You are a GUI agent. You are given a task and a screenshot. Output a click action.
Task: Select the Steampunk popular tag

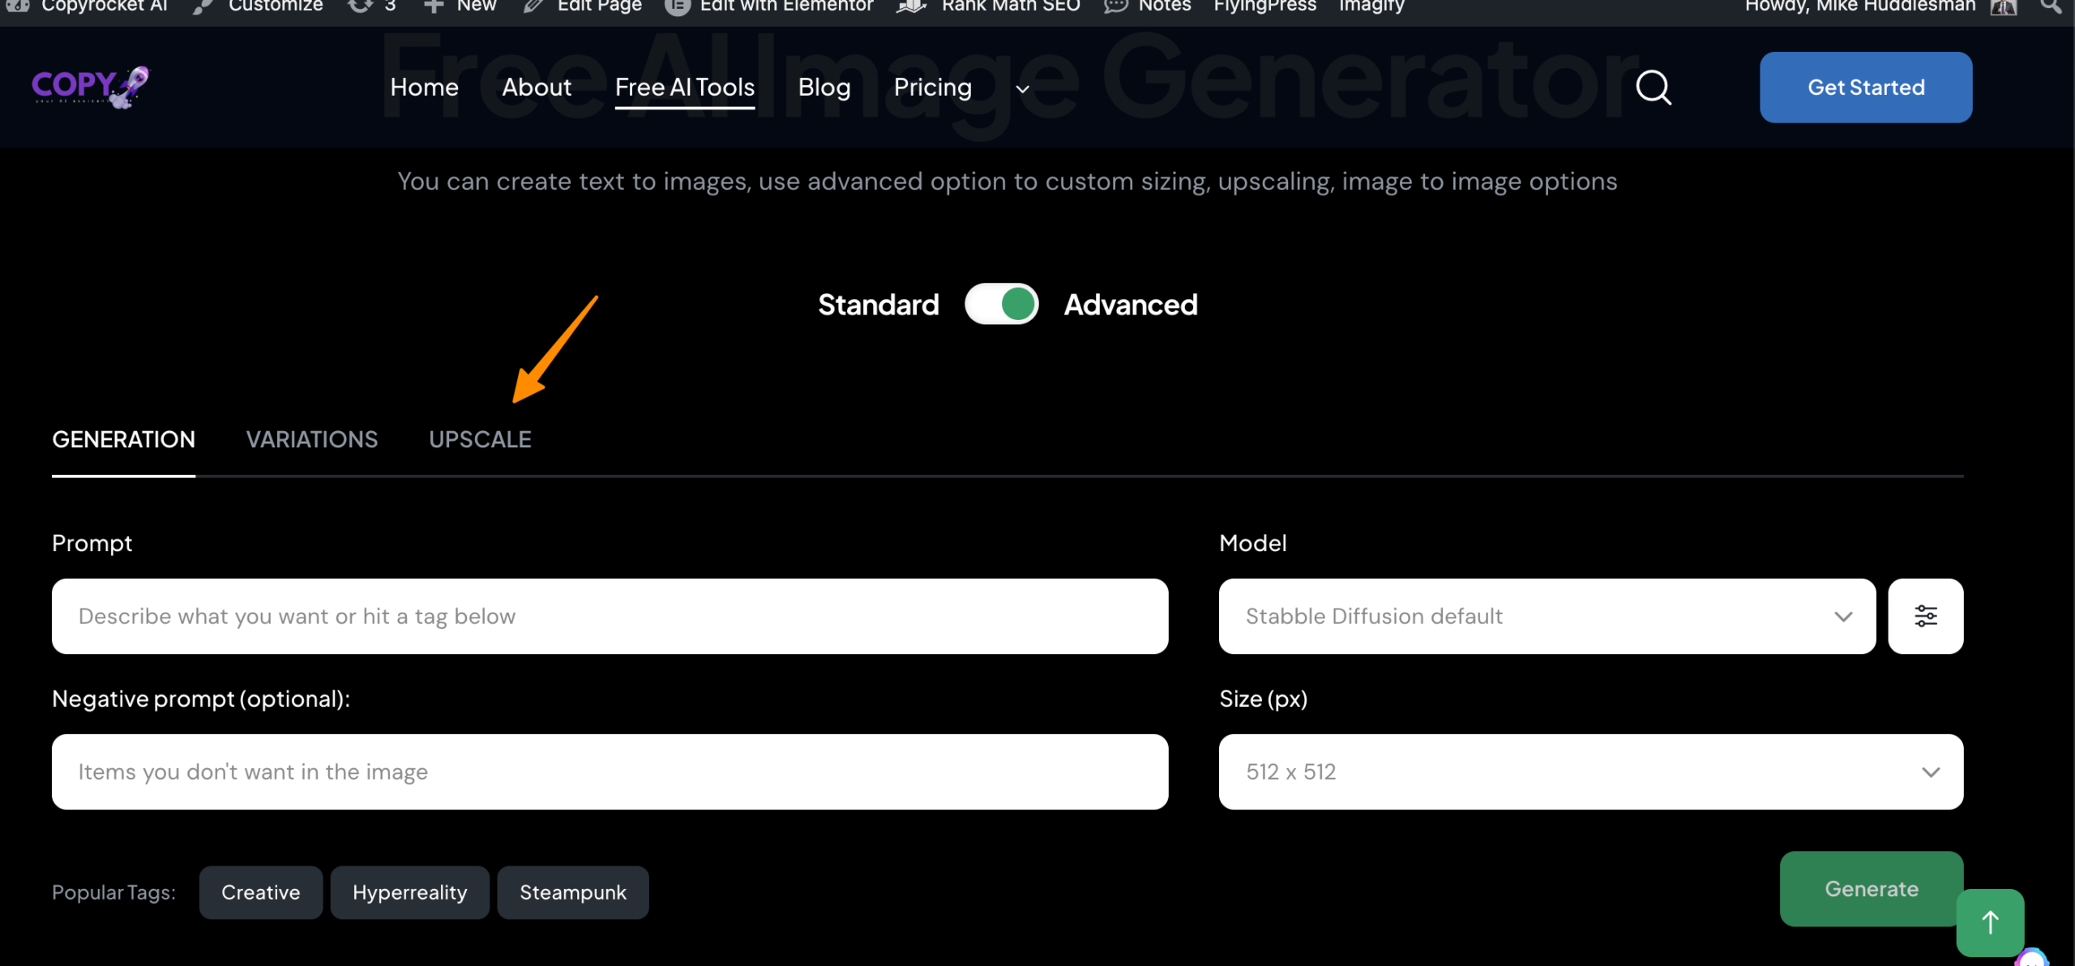point(572,892)
